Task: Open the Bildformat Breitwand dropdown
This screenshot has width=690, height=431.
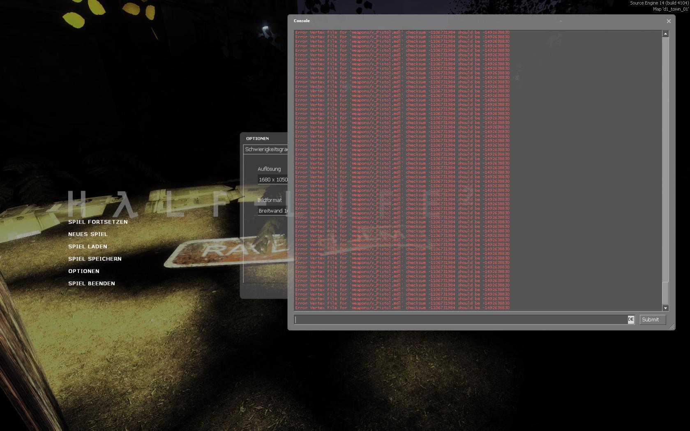Action: (272, 211)
